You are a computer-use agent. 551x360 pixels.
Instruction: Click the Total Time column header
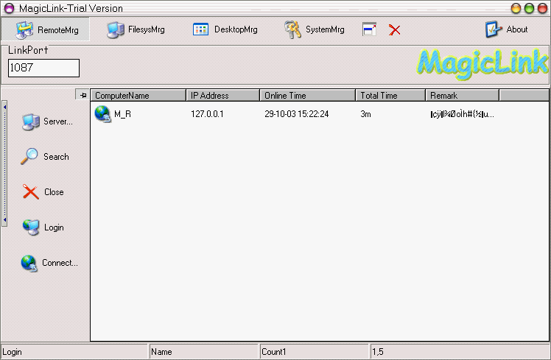390,96
